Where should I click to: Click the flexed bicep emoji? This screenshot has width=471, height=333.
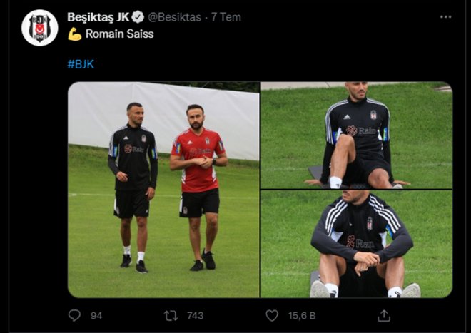point(74,34)
